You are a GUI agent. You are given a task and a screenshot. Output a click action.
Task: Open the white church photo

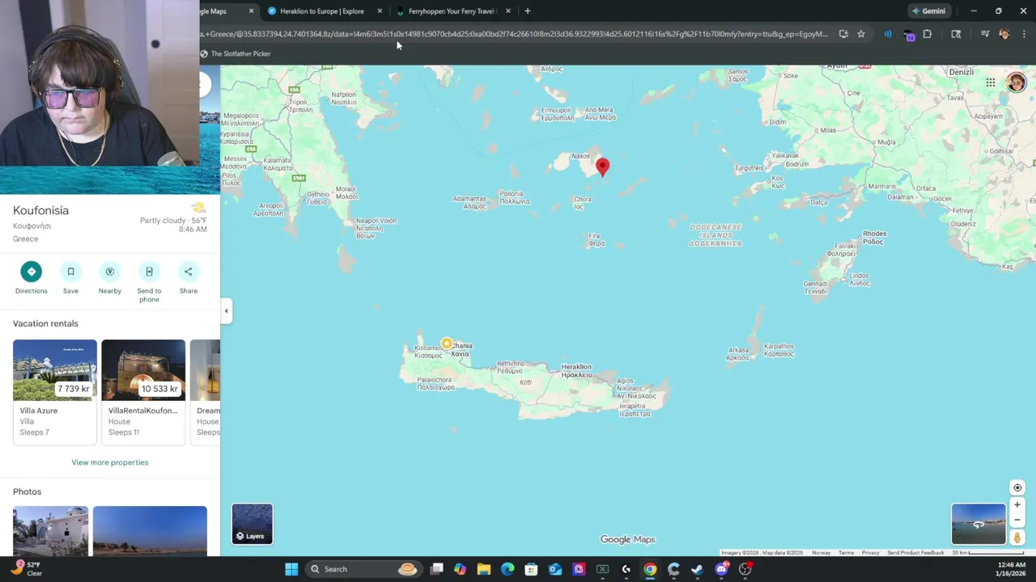[50, 531]
